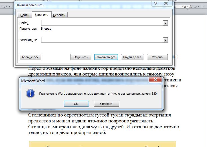The width and height of the screenshot is (207, 147).
Task: Select the Заменить tab
Action: point(41,15)
